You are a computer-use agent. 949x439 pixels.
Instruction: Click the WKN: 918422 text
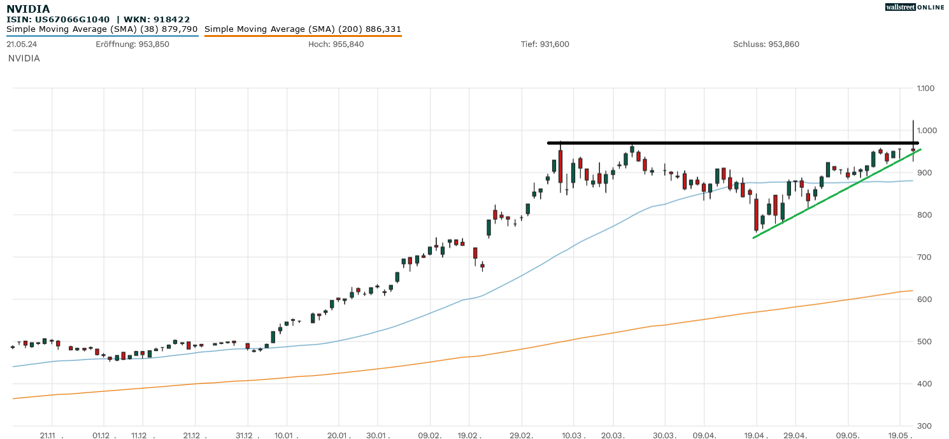click(157, 20)
